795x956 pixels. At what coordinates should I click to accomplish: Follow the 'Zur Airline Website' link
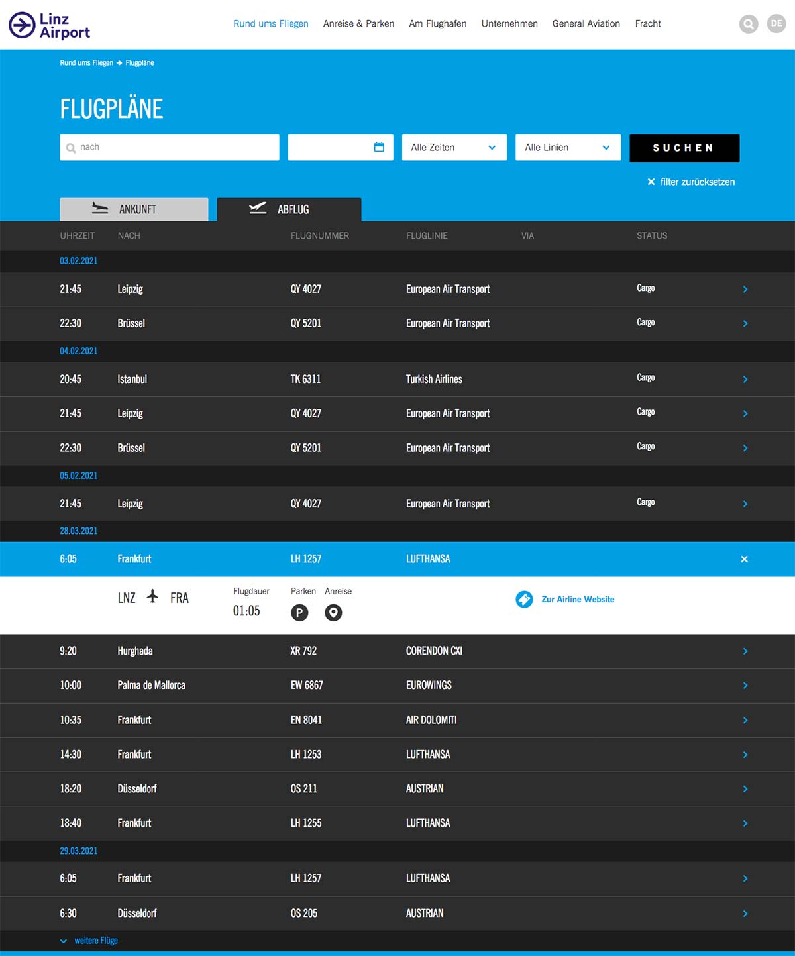[578, 599]
